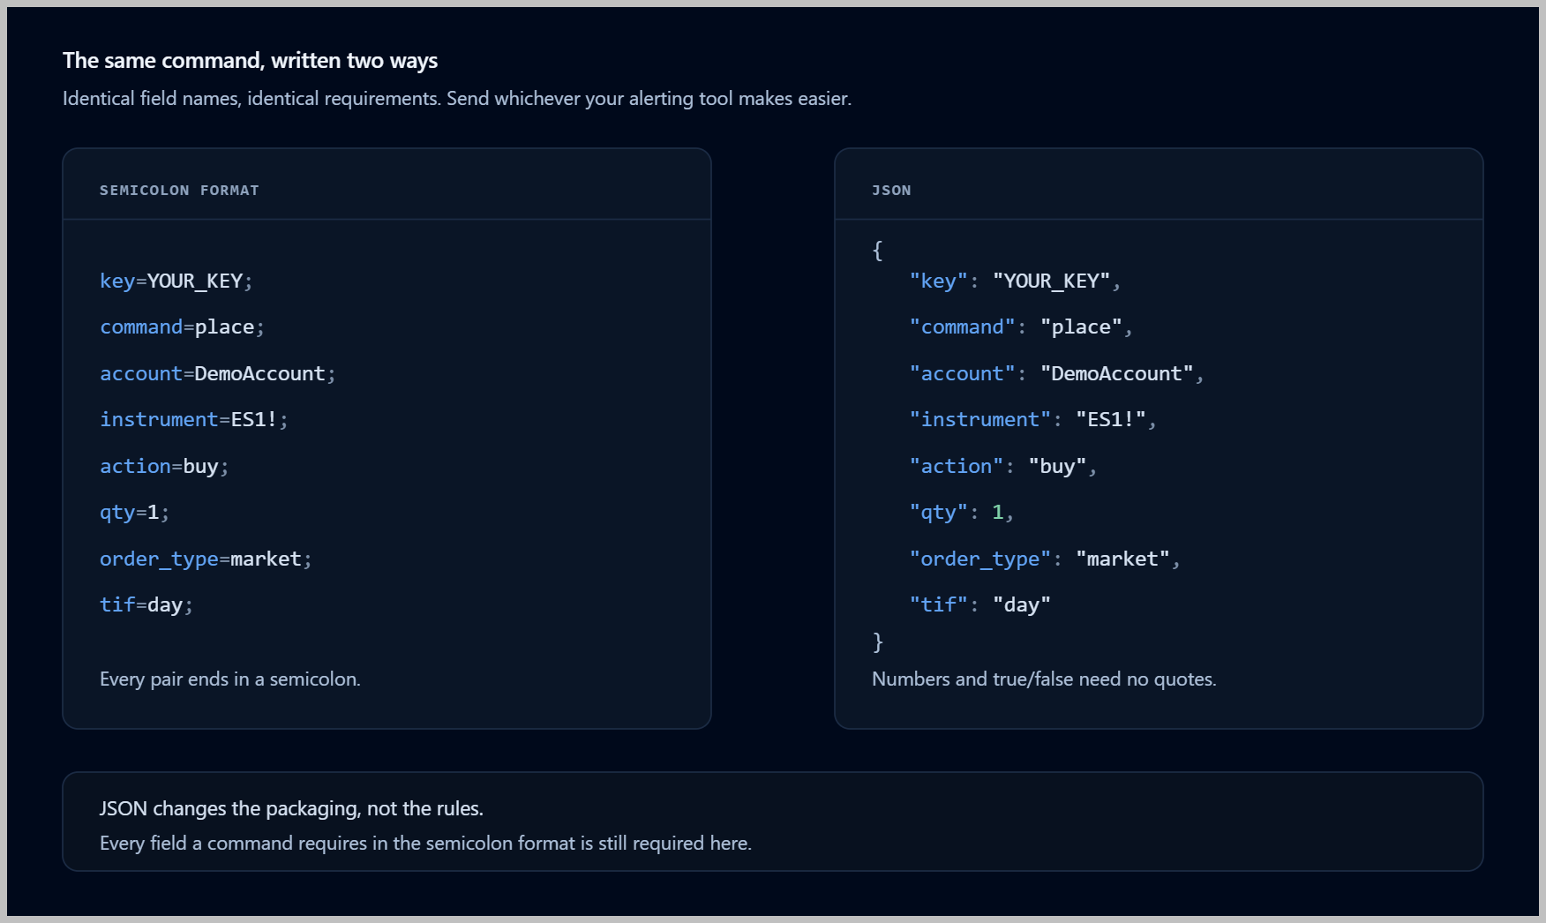This screenshot has height=923, width=1546.
Task: Select the JSON line "order_type": "market"
Action: (x=1045, y=559)
